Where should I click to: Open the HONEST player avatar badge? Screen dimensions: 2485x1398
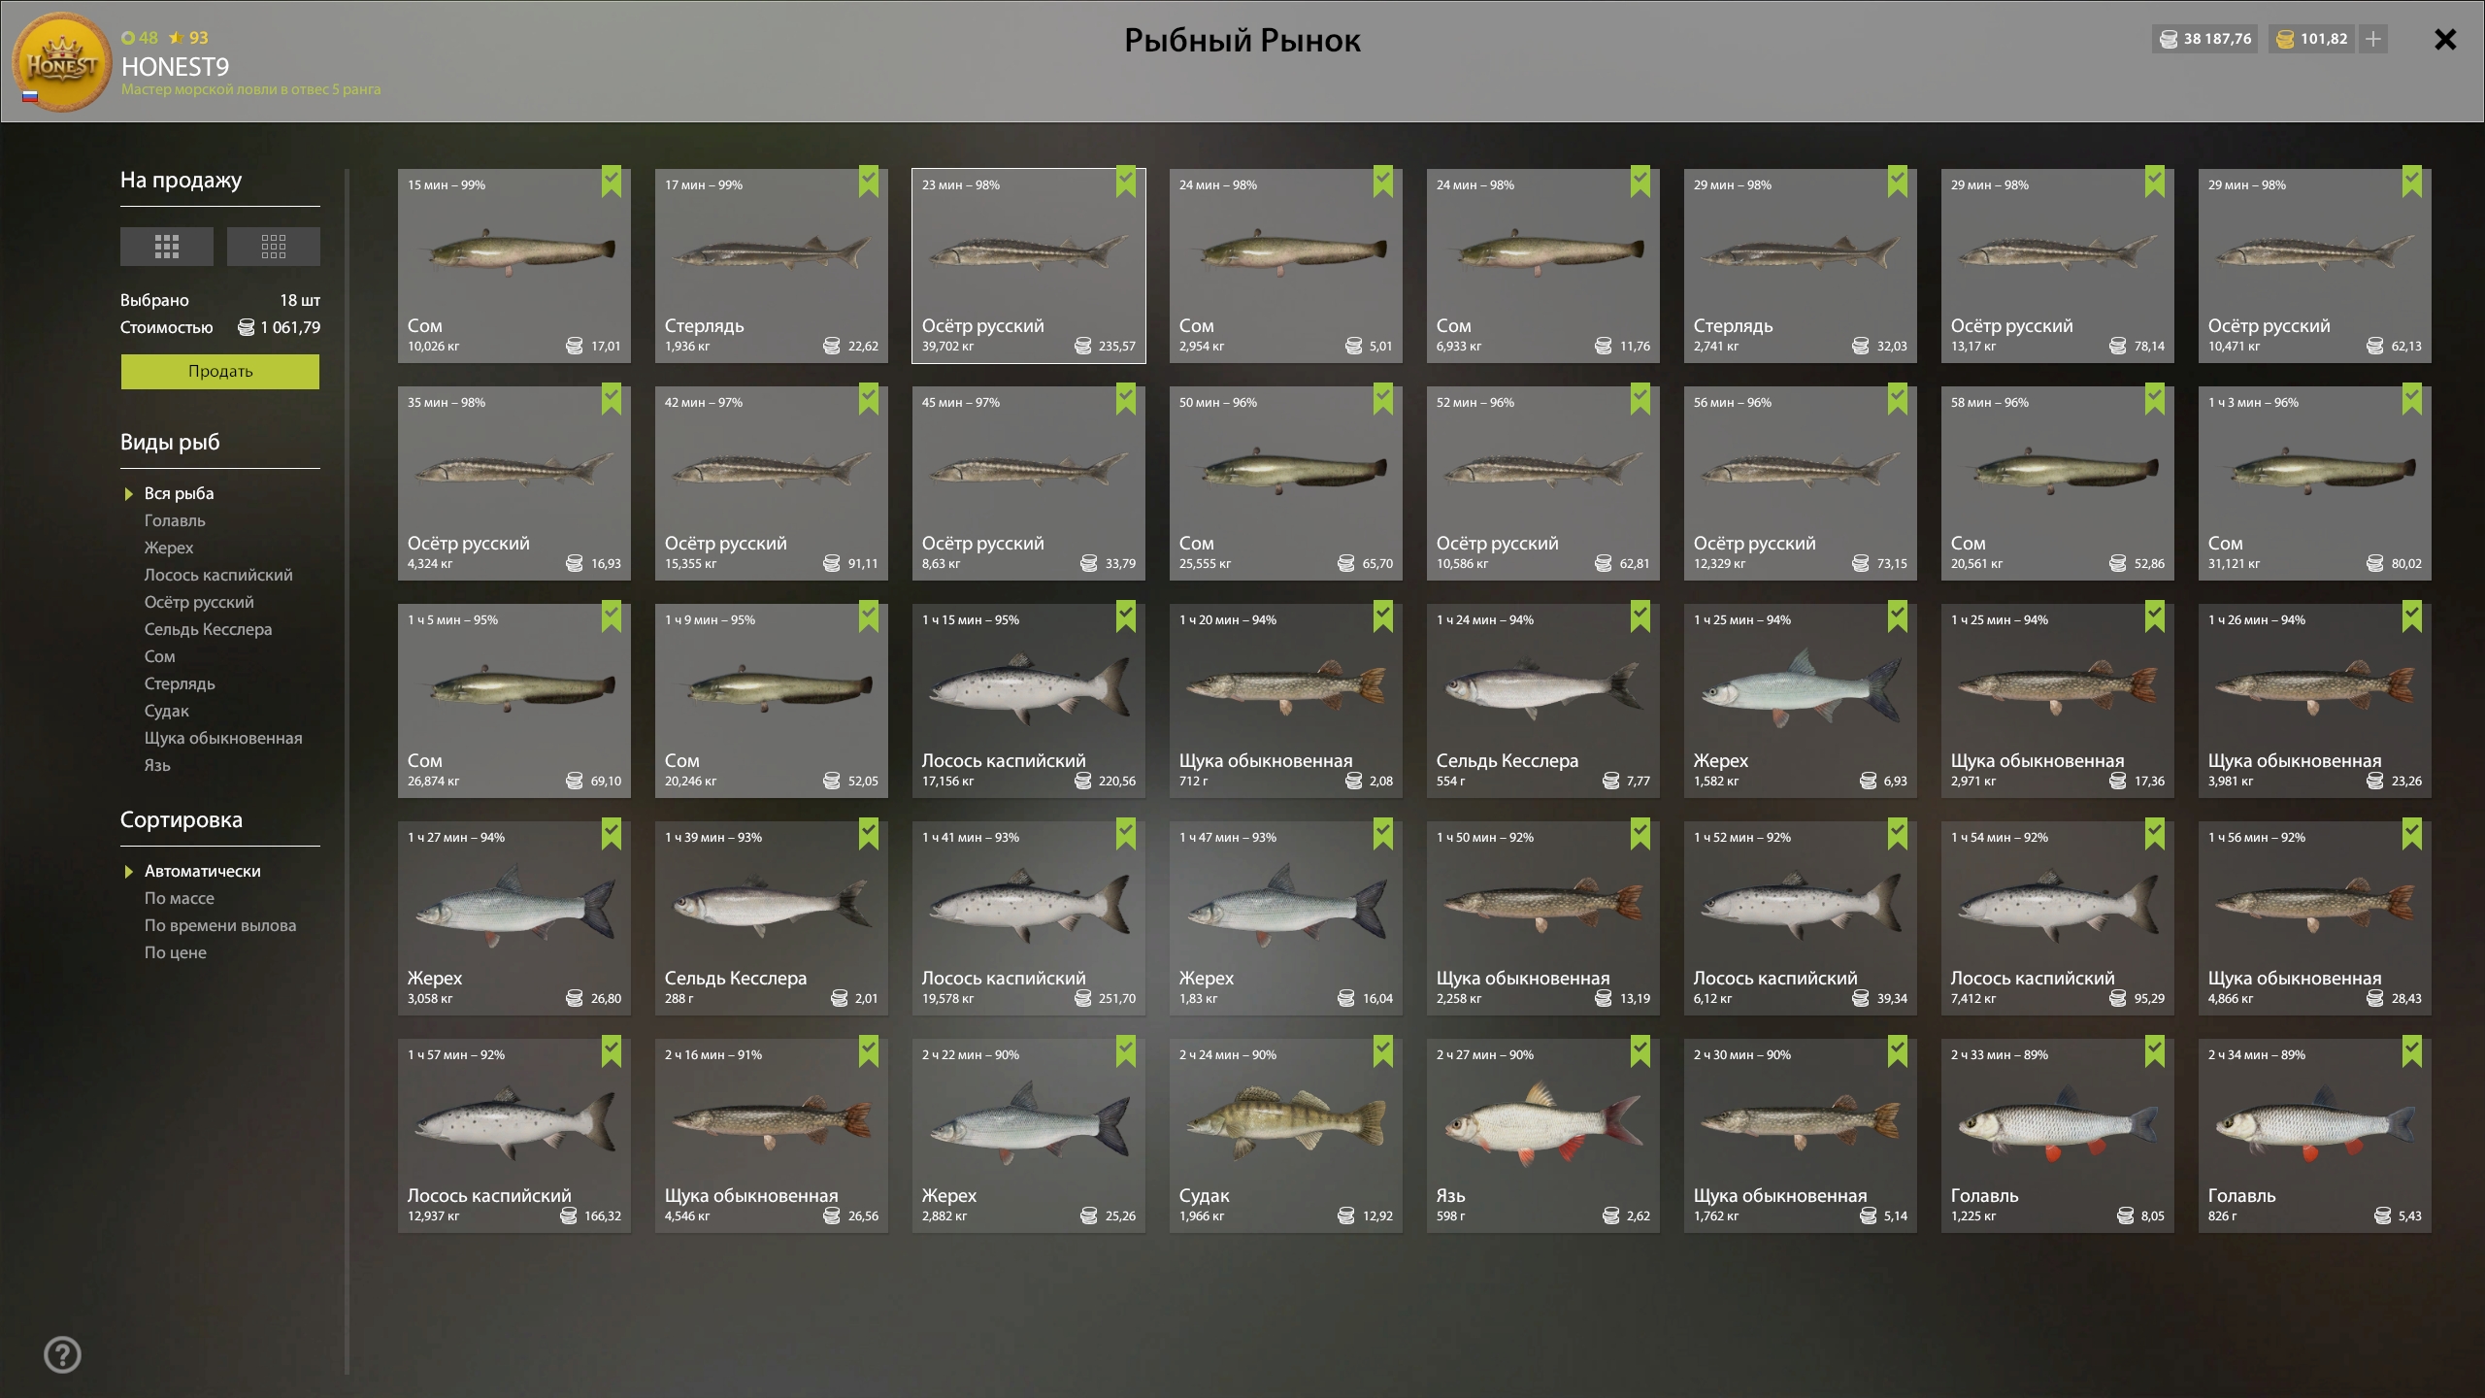[x=62, y=62]
